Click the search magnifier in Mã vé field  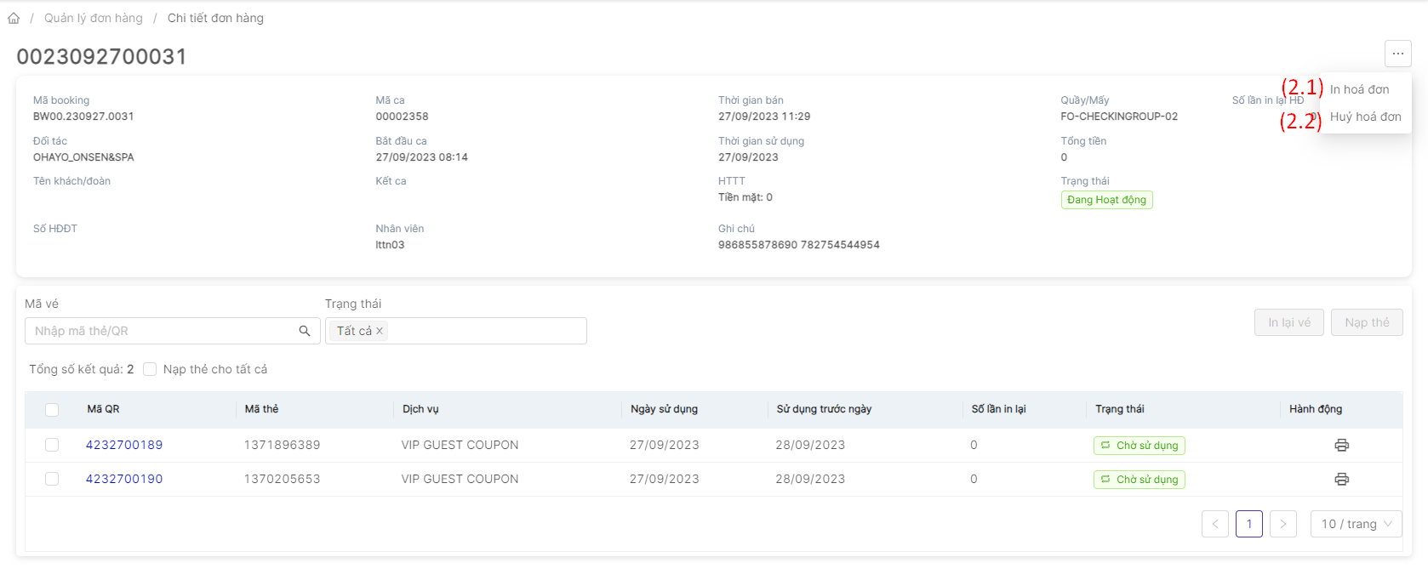pos(304,331)
